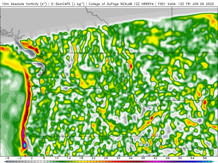The height and width of the screenshot is (163, 218).
Task: Click the '14' colorbar tick label
Action: 69,158
